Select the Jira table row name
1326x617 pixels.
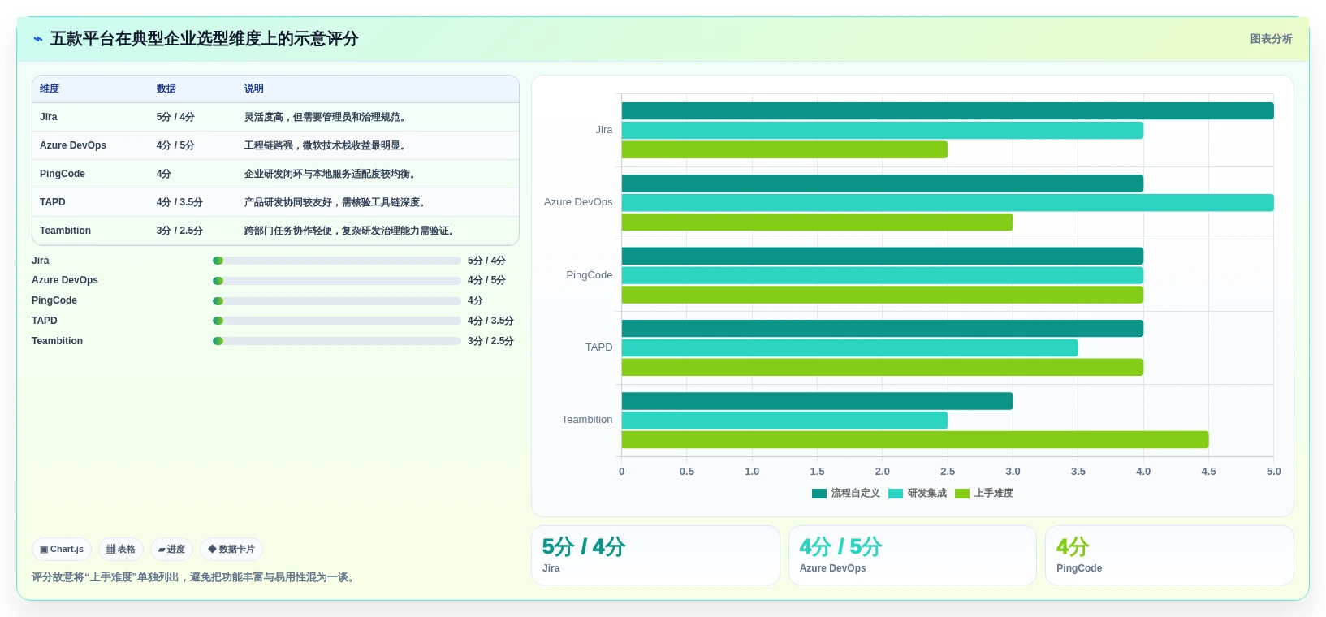[49, 117]
